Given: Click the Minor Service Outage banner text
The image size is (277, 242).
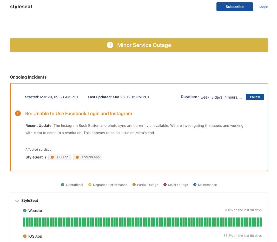Looking at the screenshot, I should coord(144,45).
